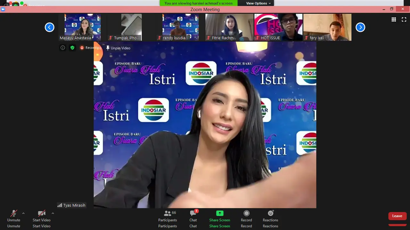Open the video options chevron beside Start Video
410x230 pixels.
pyautogui.click(x=53, y=213)
